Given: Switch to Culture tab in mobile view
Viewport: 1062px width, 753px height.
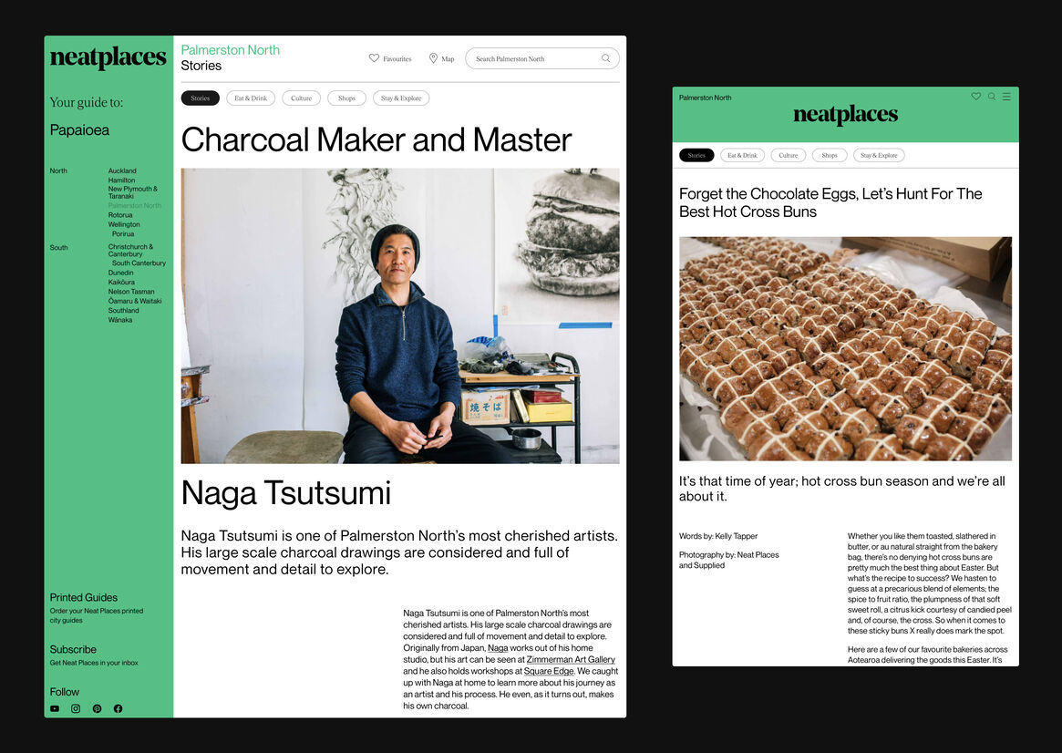Looking at the screenshot, I should 789,156.
